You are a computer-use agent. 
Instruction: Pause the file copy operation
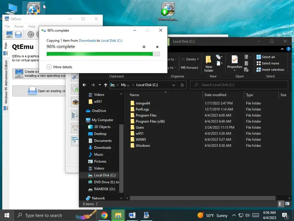point(144,47)
